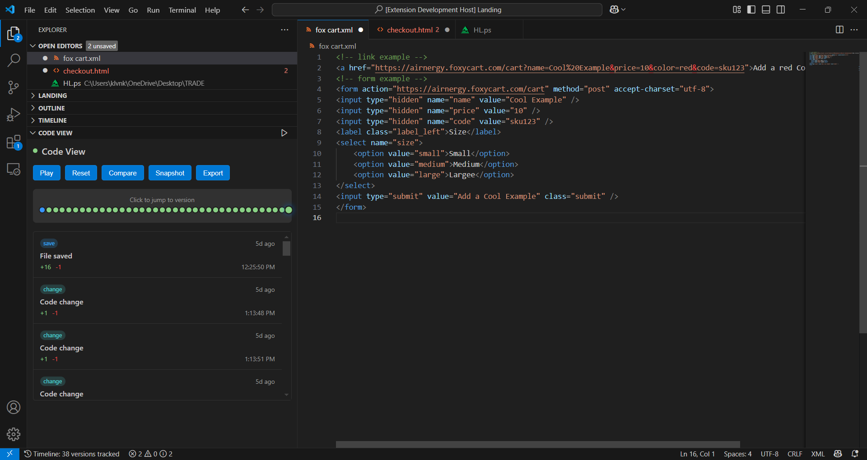Open fox cart.xml in Open Editors list
867x460 pixels.
pos(162,58)
